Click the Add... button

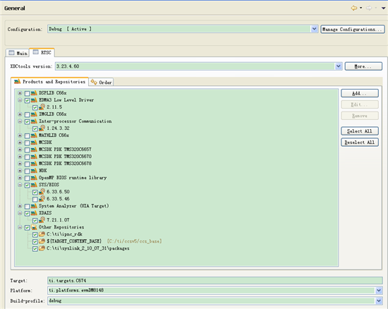coord(360,93)
